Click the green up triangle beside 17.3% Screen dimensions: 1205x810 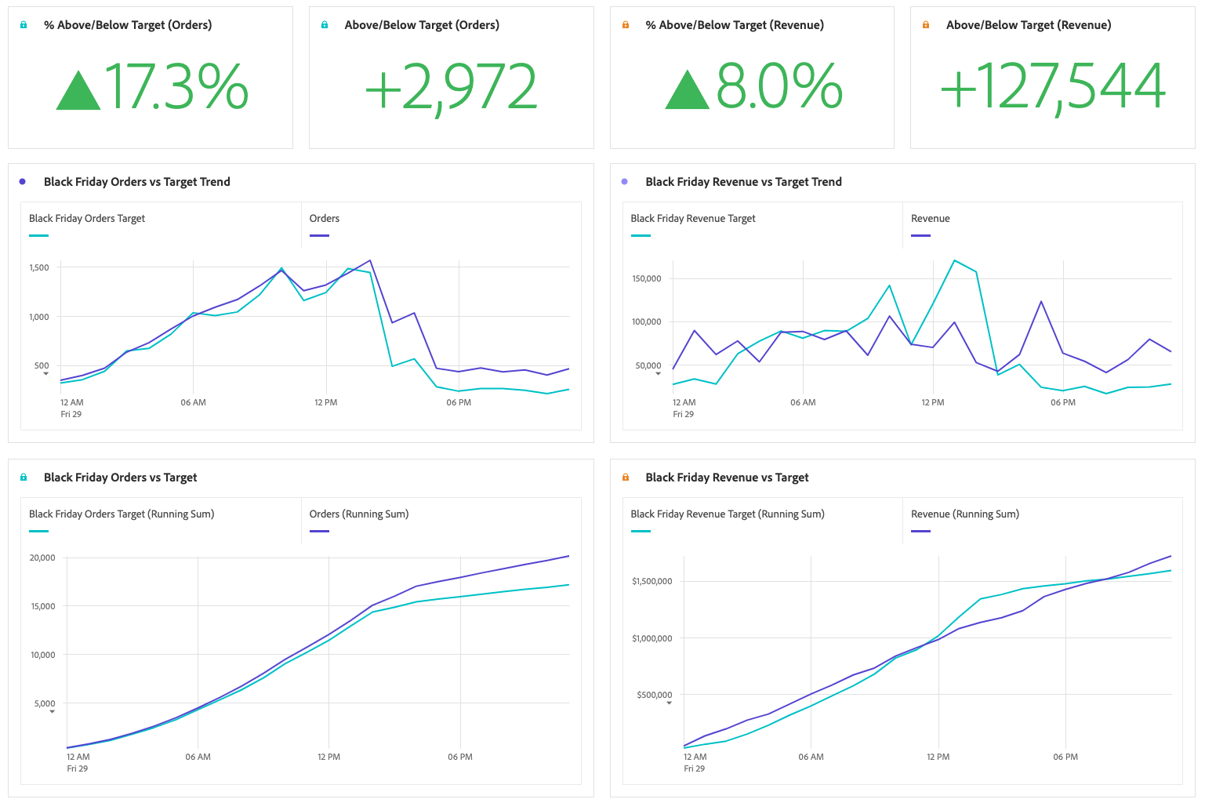pos(78,90)
